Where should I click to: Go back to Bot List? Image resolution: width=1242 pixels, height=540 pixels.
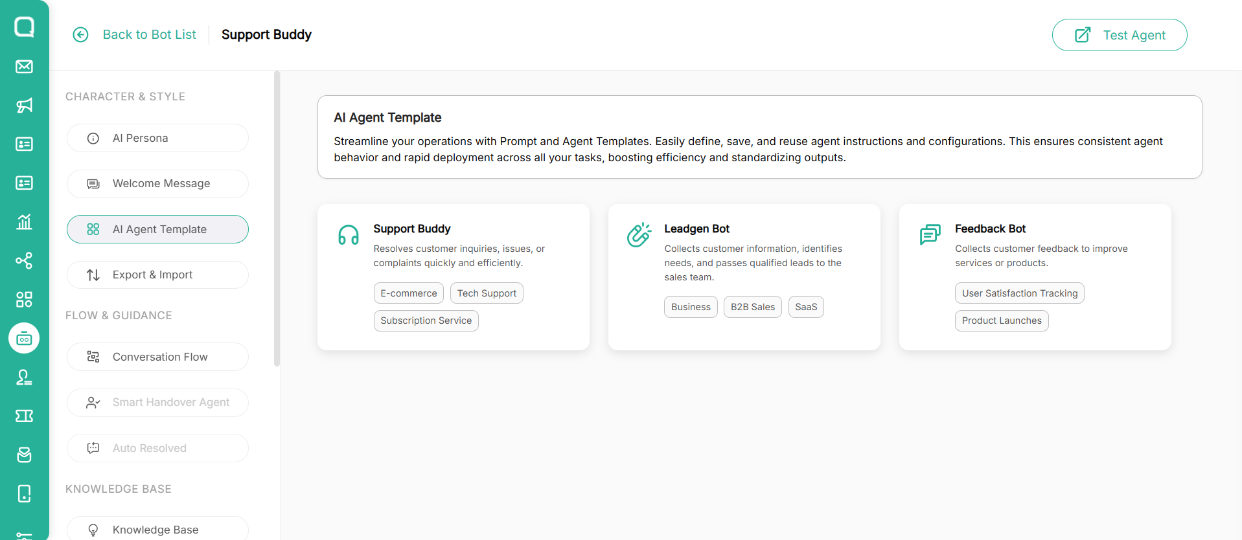coord(149,35)
